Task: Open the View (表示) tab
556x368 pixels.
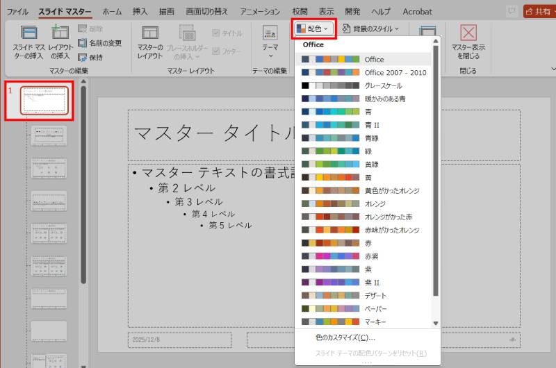Action: 326,12
